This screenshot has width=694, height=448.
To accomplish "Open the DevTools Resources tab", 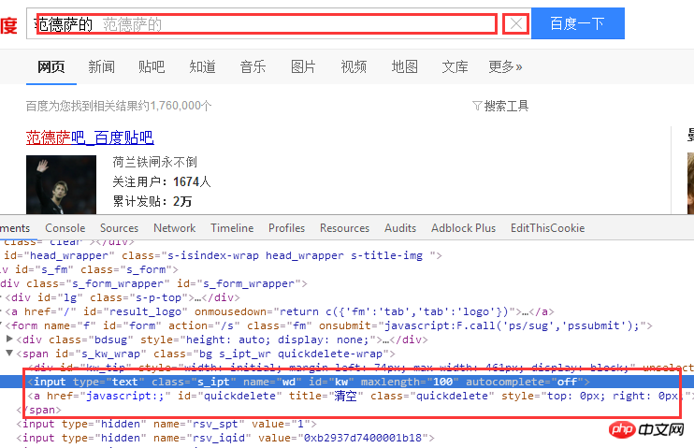I will point(344,228).
